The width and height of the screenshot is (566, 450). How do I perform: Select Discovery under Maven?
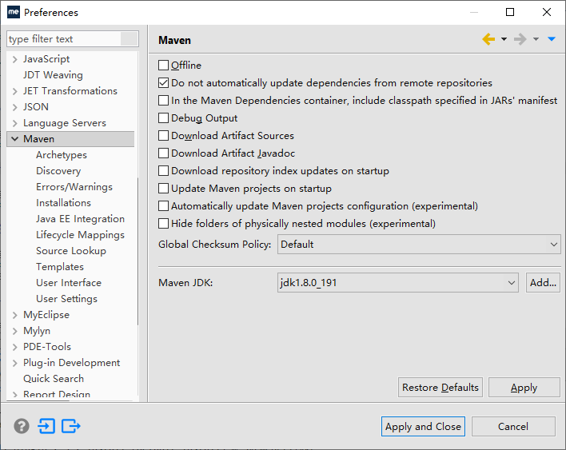[x=58, y=171]
